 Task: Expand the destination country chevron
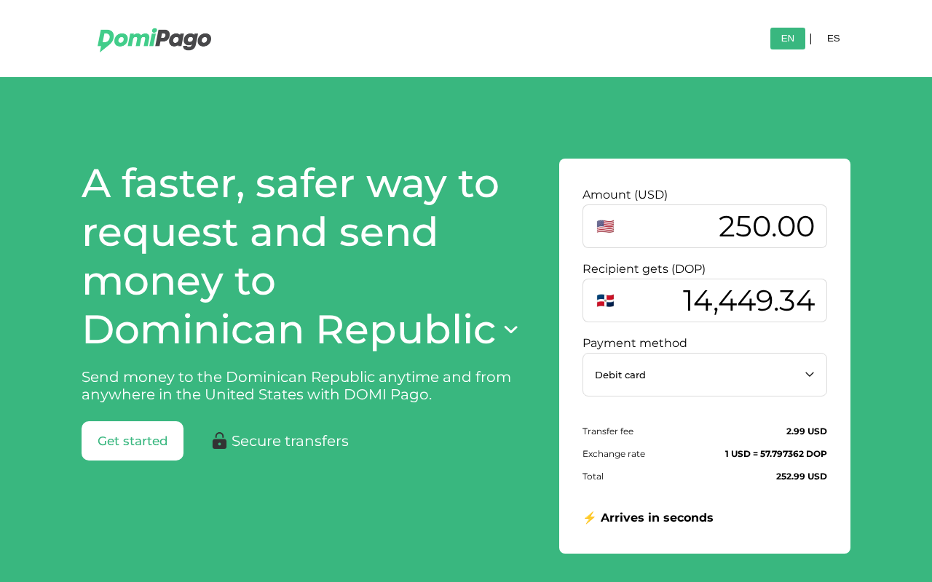coord(511,330)
